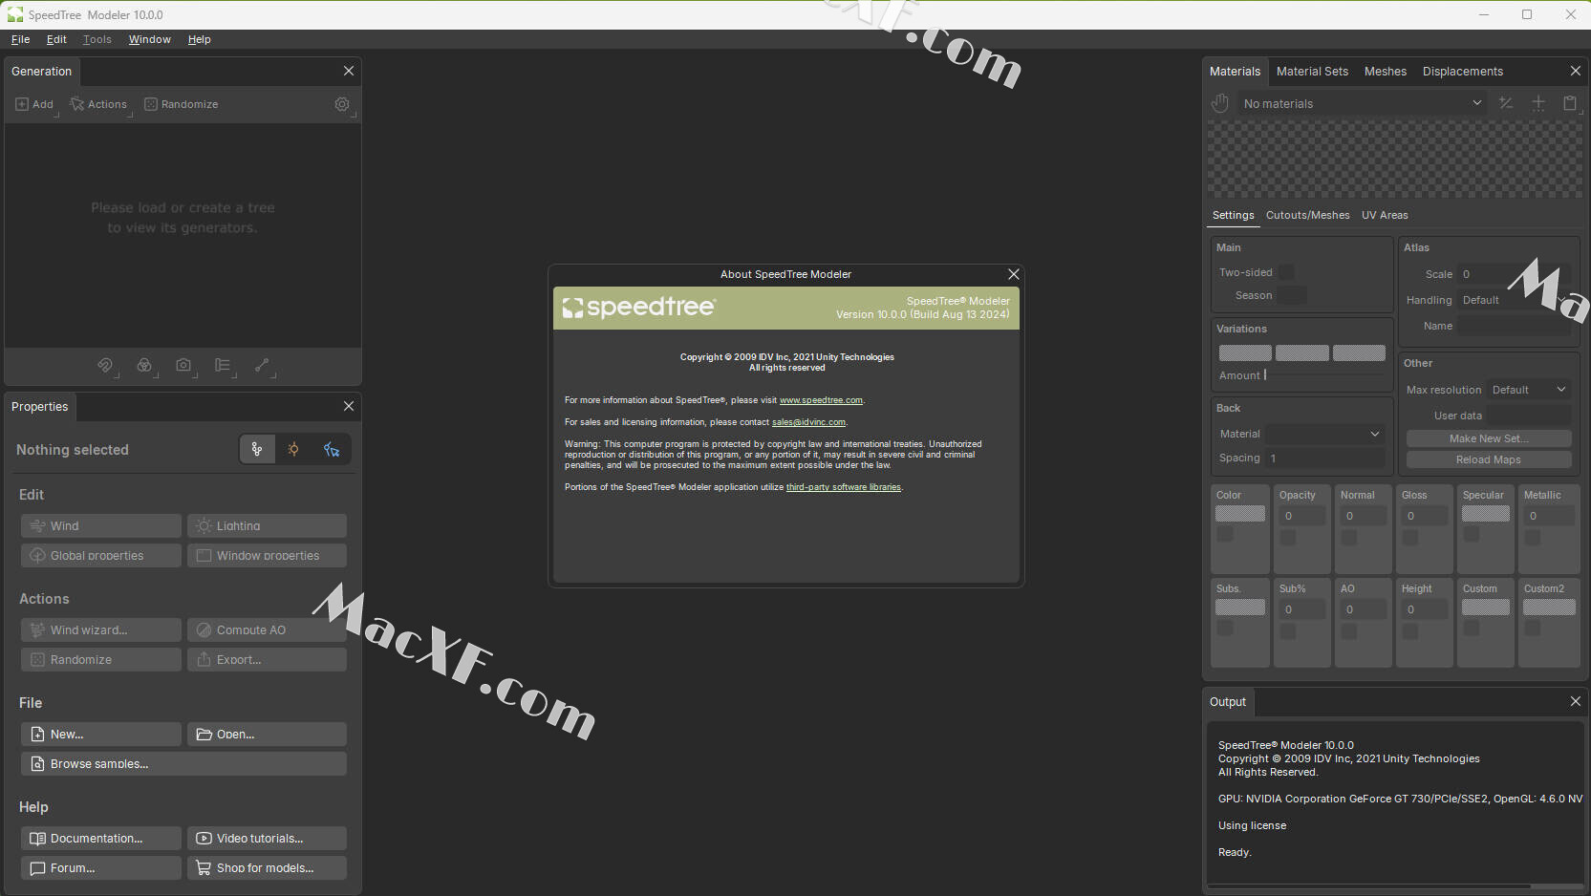This screenshot has width=1591, height=896.
Task: Toggle the Two-sided checkbox
Action: pos(1286,272)
